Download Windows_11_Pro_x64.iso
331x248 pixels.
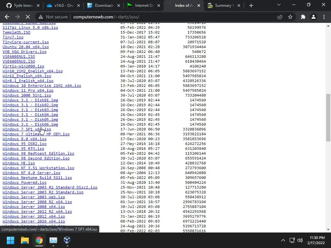point(28,90)
